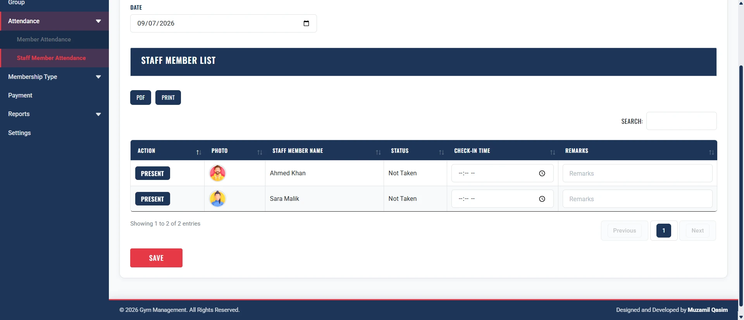
Task: Click Not Taken status for Ahmed Khan
Action: (x=403, y=173)
